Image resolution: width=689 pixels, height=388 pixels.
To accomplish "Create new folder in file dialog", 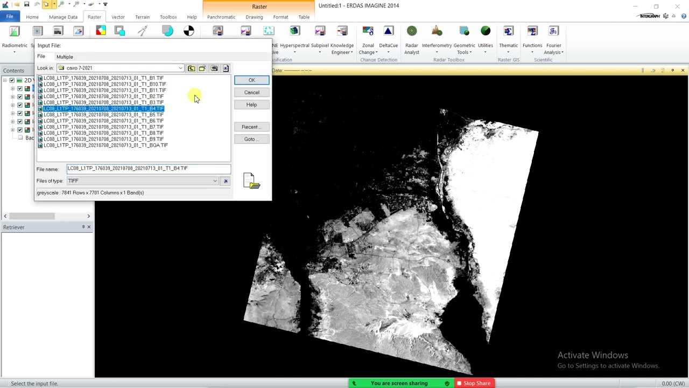I will [202, 68].
